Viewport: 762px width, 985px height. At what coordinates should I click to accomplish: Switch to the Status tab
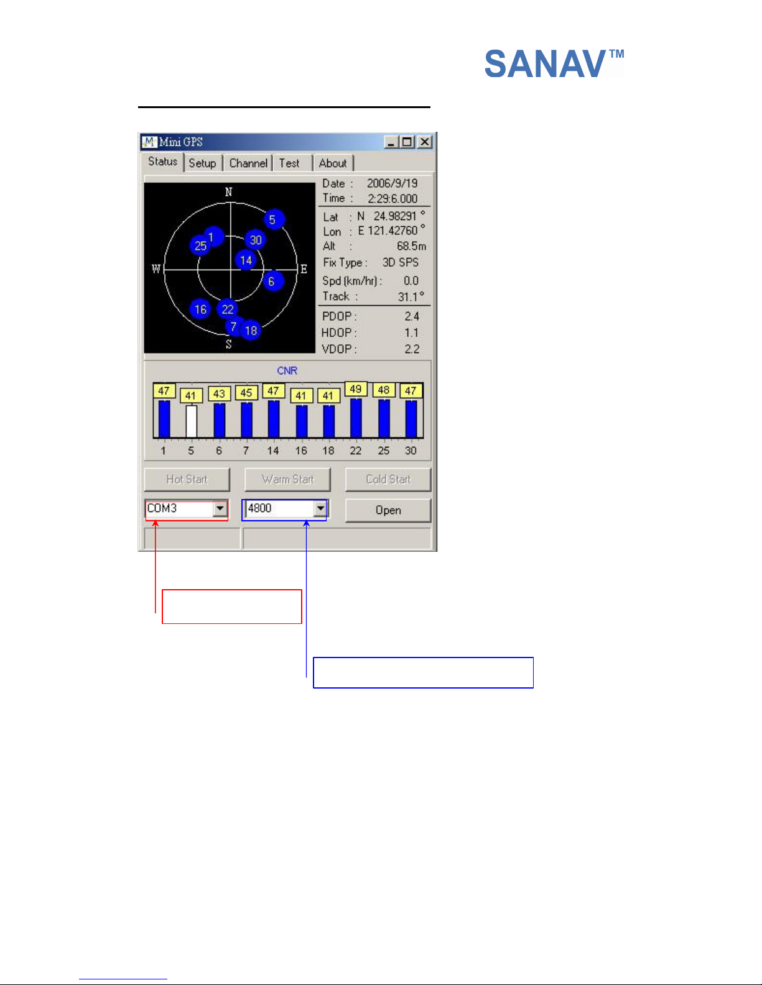tap(163, 162)
